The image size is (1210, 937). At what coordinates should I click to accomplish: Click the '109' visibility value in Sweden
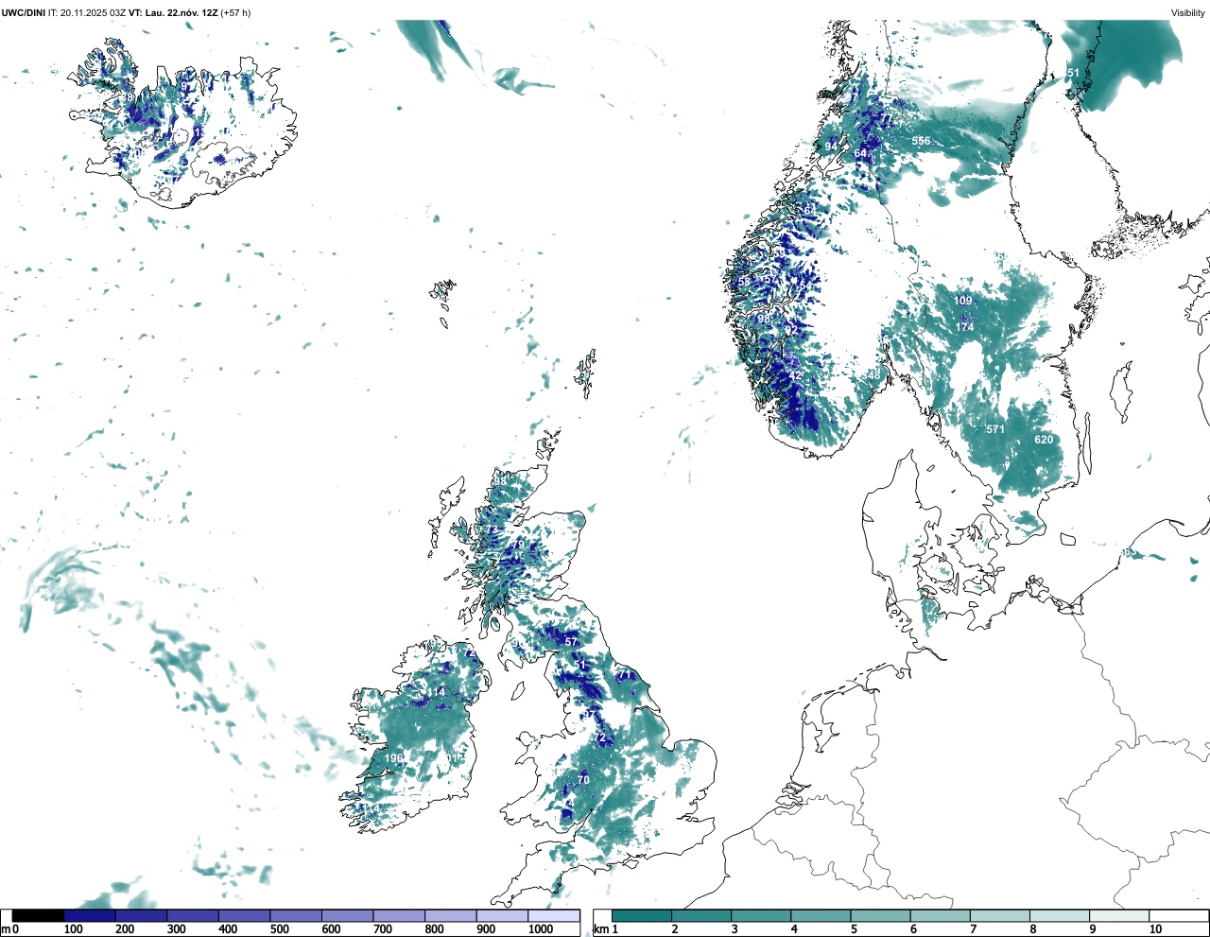962,301
